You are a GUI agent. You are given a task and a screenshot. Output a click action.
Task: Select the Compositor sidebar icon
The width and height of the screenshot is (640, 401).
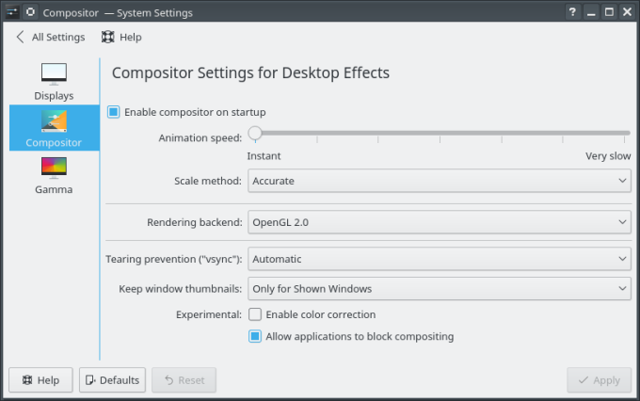click(54, 121)
